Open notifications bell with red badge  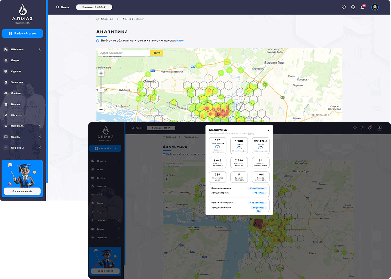pyautogui.click(x=362, y=7)
